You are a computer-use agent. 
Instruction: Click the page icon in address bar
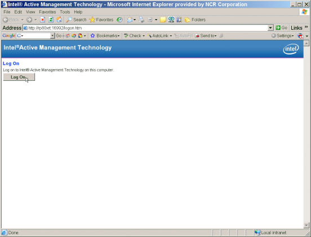coord(25,28)
